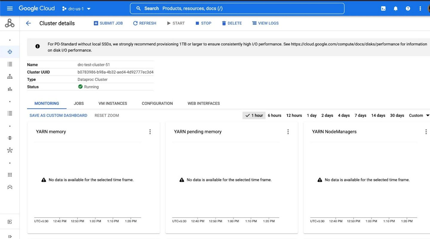
Task: Click SAVE AS CUSTOM DASHBOARD
Action: pos(58,115)
